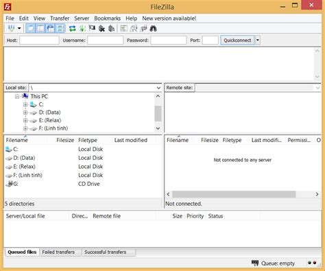
Task: Focus the Port input field
Action: (x=210, y=40)
